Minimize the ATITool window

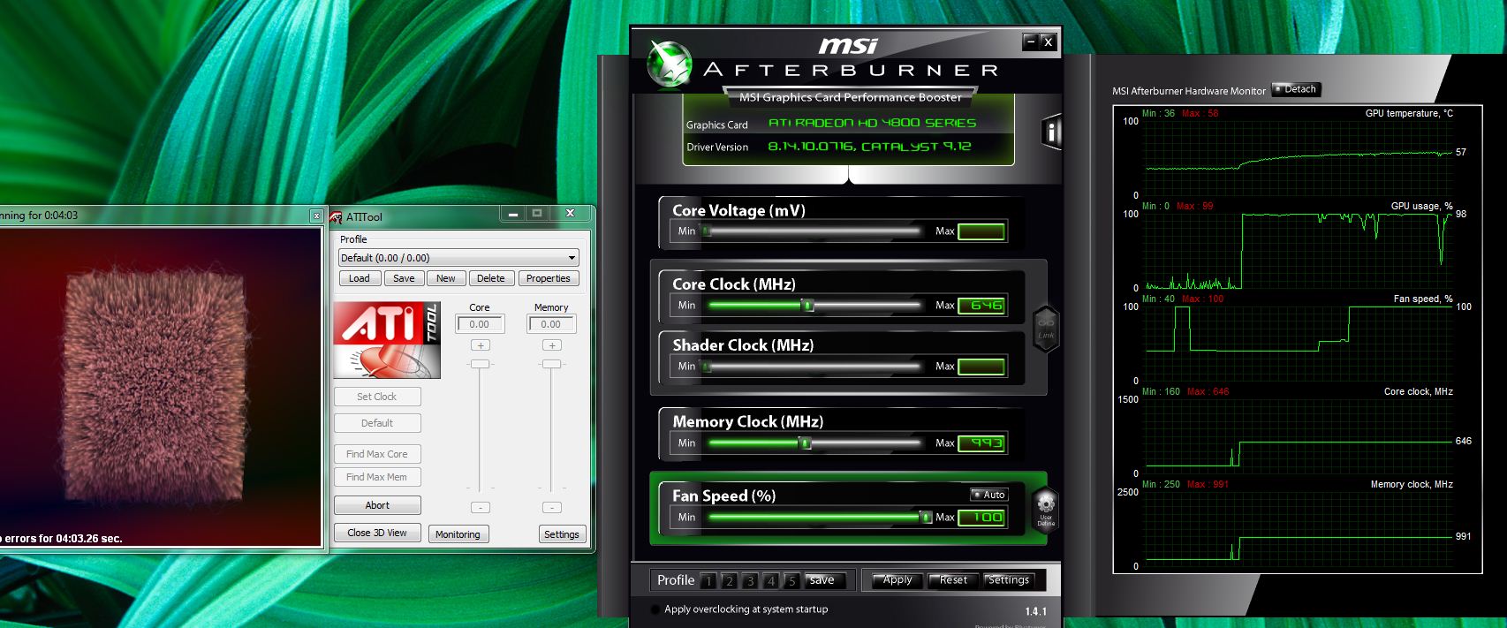point(512,213)
